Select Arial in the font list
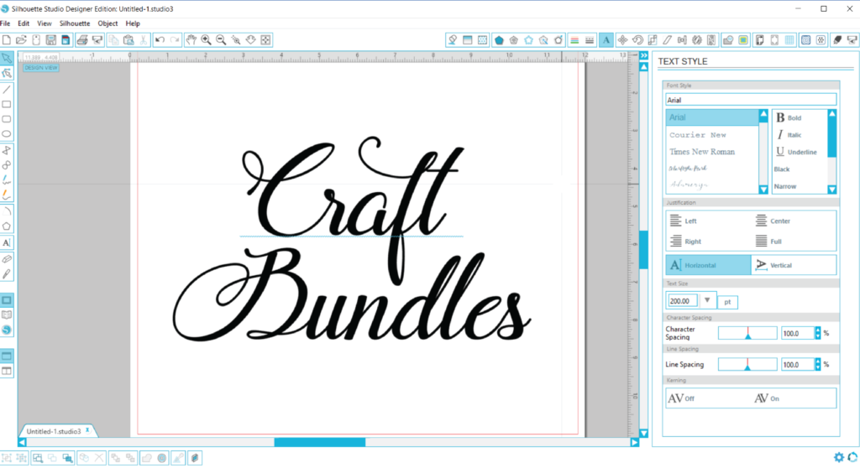860x468 pixels. point(712,117)
